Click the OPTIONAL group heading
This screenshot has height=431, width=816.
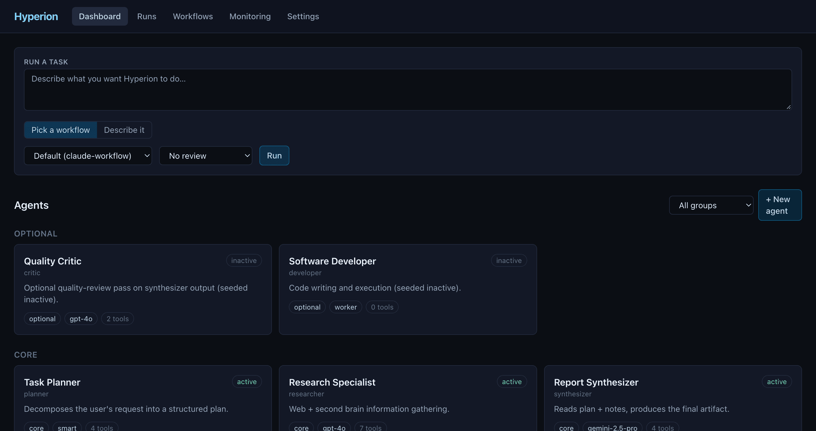click(36, 234)
